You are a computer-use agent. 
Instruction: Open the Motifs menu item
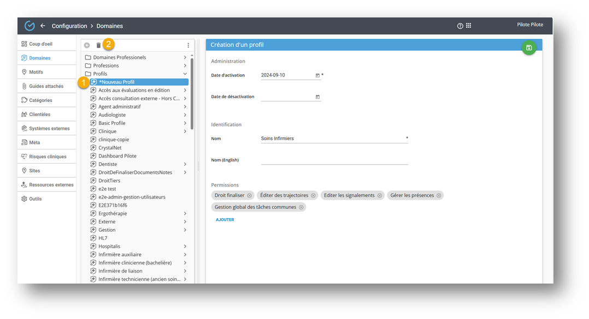click(36, 72)
